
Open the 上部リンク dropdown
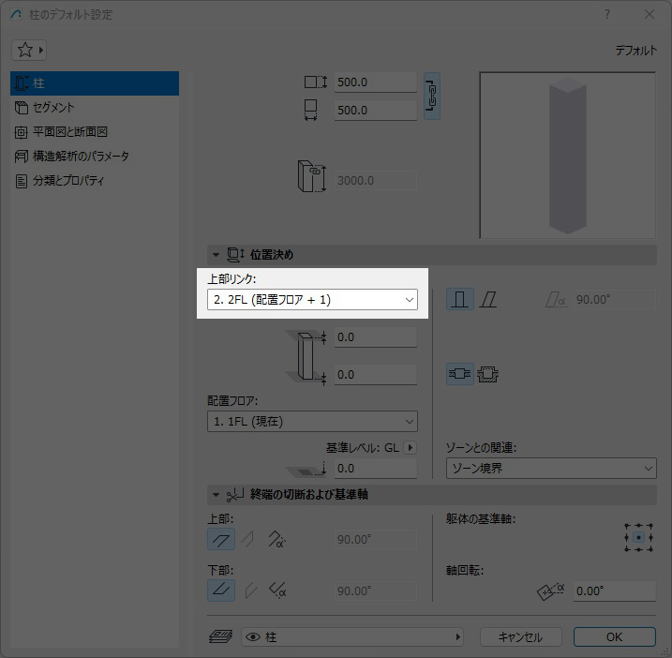[312, 300]
